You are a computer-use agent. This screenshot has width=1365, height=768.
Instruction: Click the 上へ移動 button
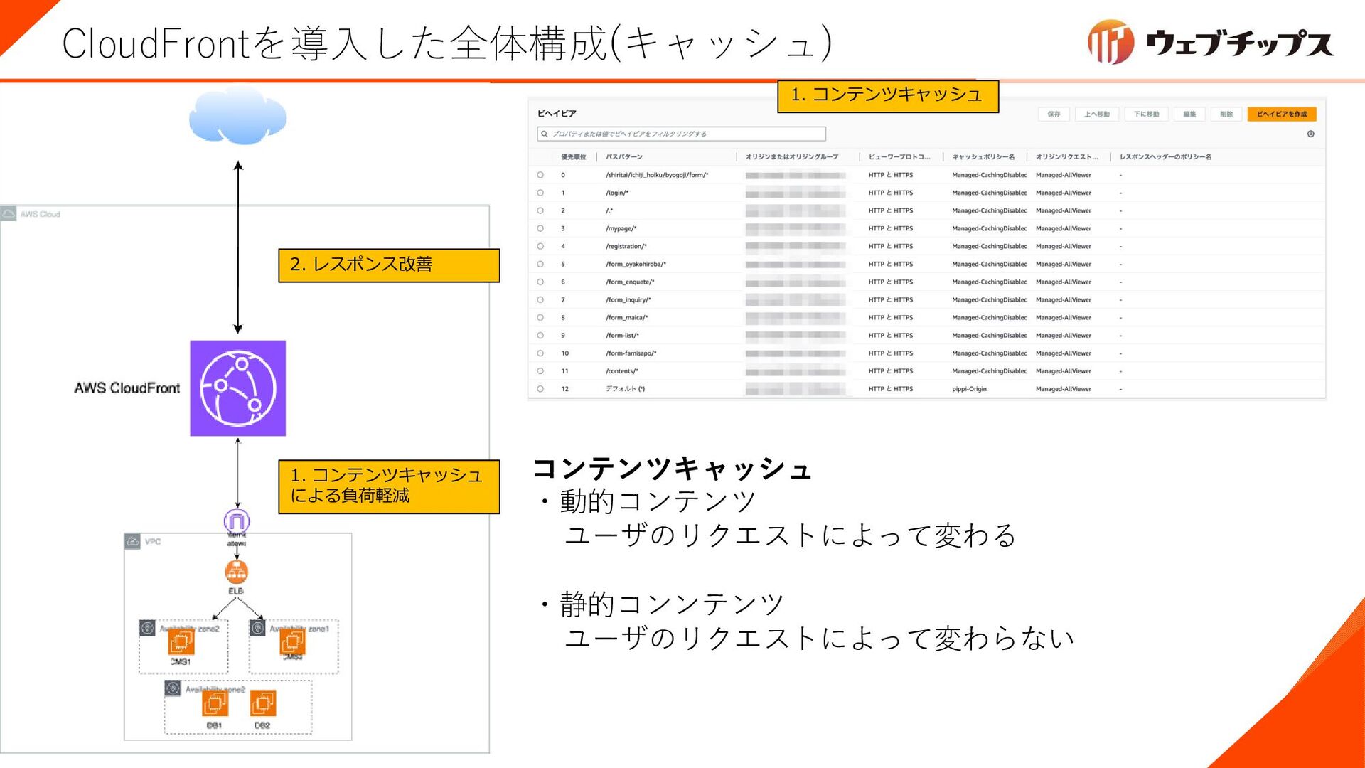click(1097, 114)
